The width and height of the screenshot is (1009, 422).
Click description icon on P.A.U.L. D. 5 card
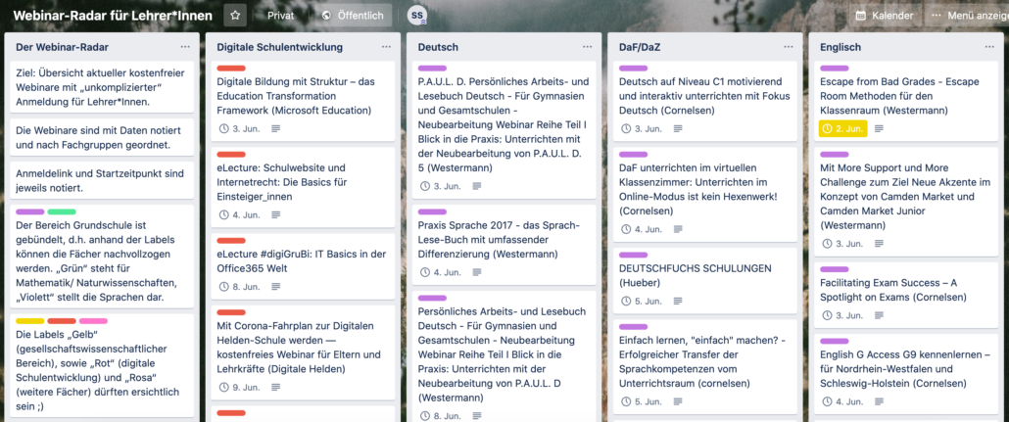(x=477, y=187)
